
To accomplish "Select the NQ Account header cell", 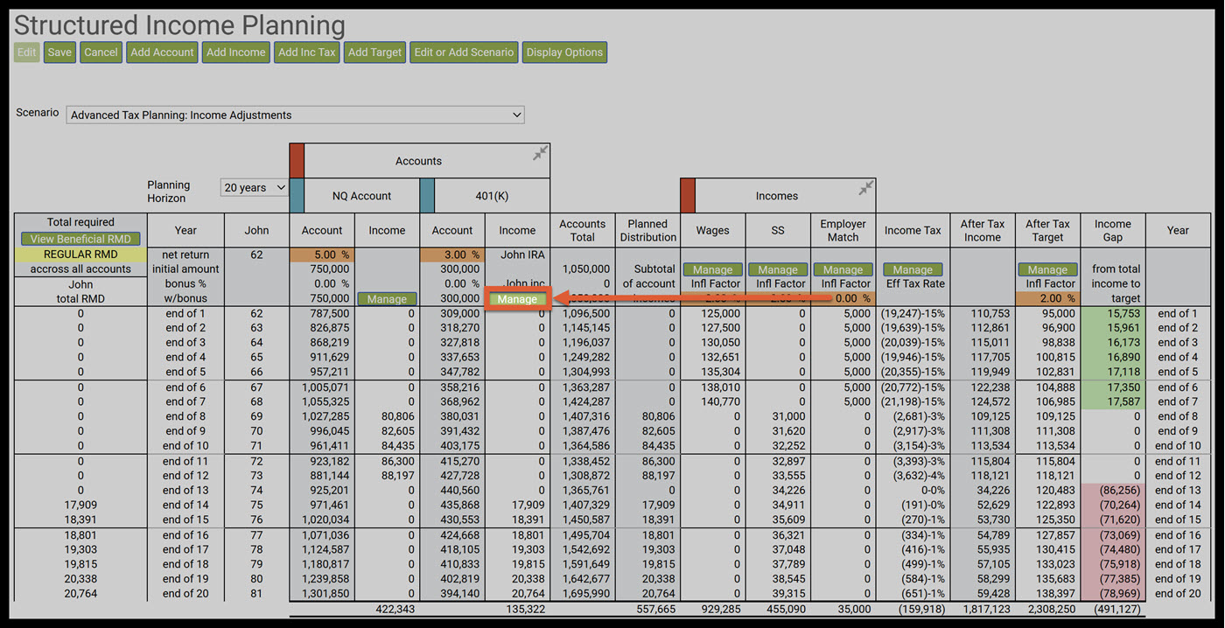I will (361, 196).
